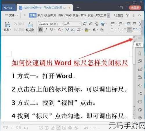
Task: Expand the font size 二号 dropdown
Action: tap(80, 24)
